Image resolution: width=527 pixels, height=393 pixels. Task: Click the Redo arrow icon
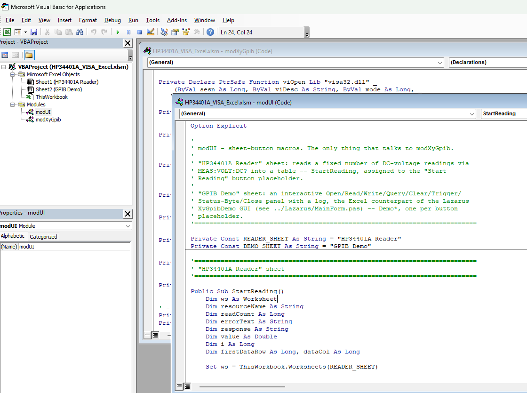104,32
